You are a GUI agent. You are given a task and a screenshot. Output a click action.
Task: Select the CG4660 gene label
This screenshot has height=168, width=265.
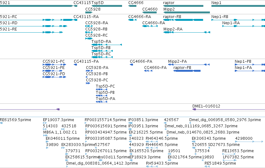pos(150,9)
